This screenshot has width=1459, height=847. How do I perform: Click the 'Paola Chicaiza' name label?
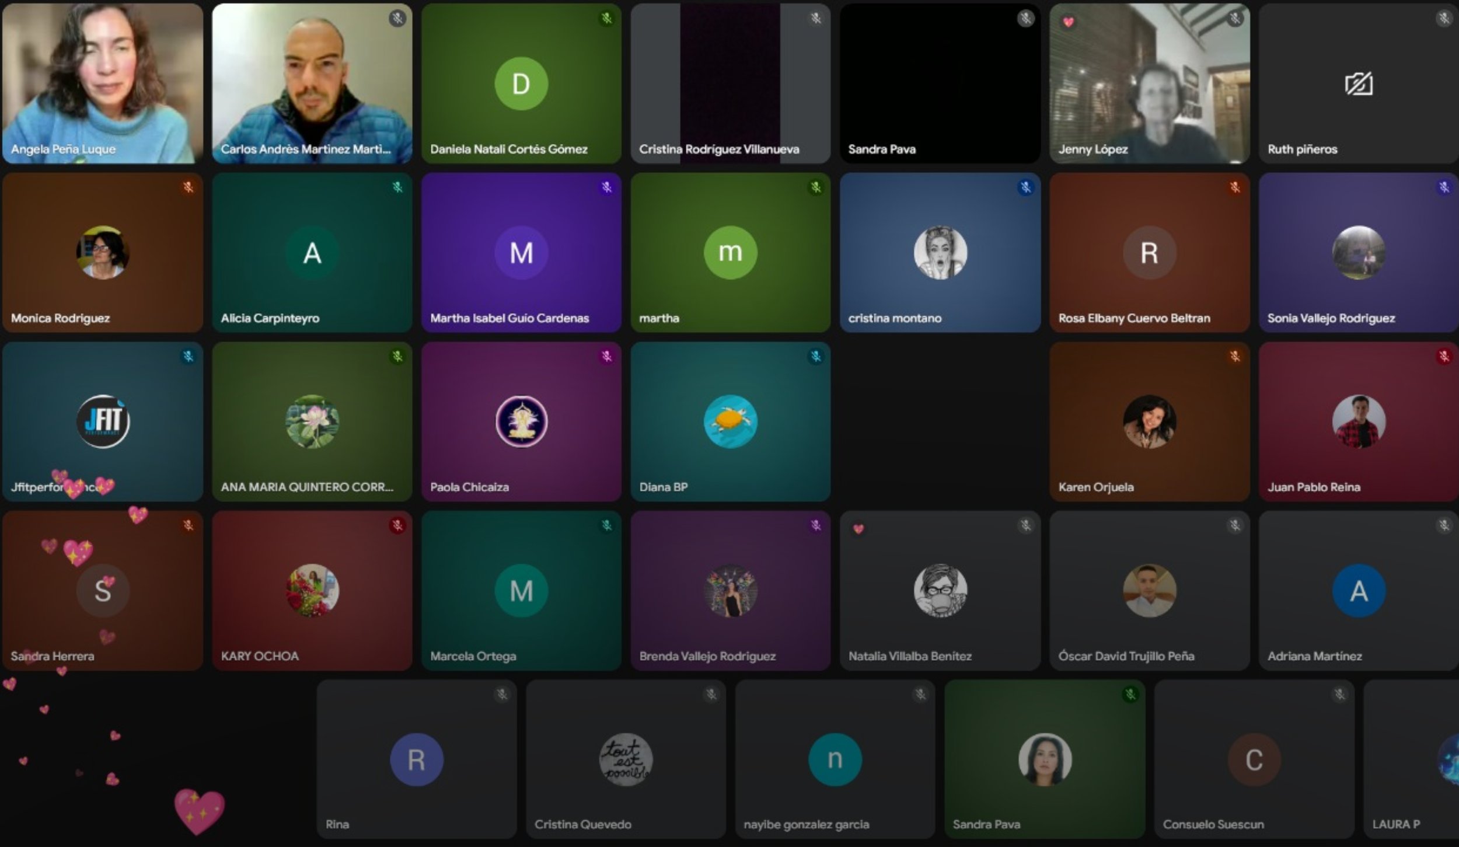[469, 487]
